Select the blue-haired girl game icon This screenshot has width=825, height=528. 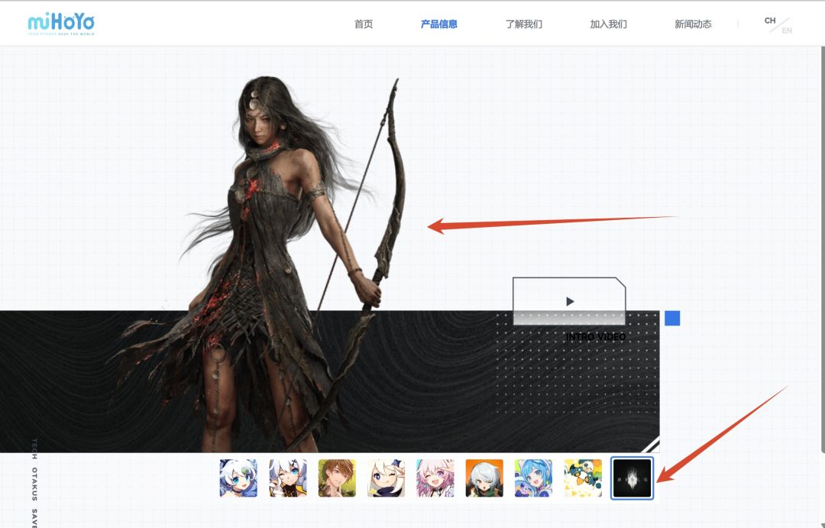(x=533, y=478)
